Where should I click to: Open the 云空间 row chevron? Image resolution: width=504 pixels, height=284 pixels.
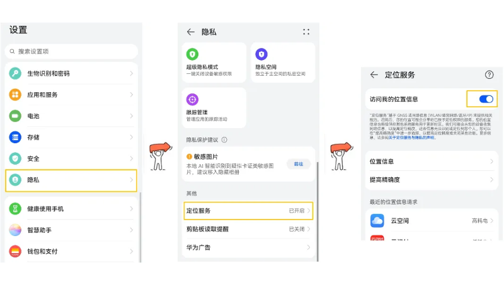(x=491, y=220)
